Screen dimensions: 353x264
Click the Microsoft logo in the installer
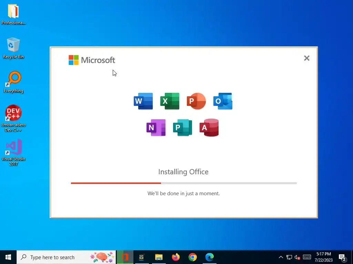coord(92,60)
